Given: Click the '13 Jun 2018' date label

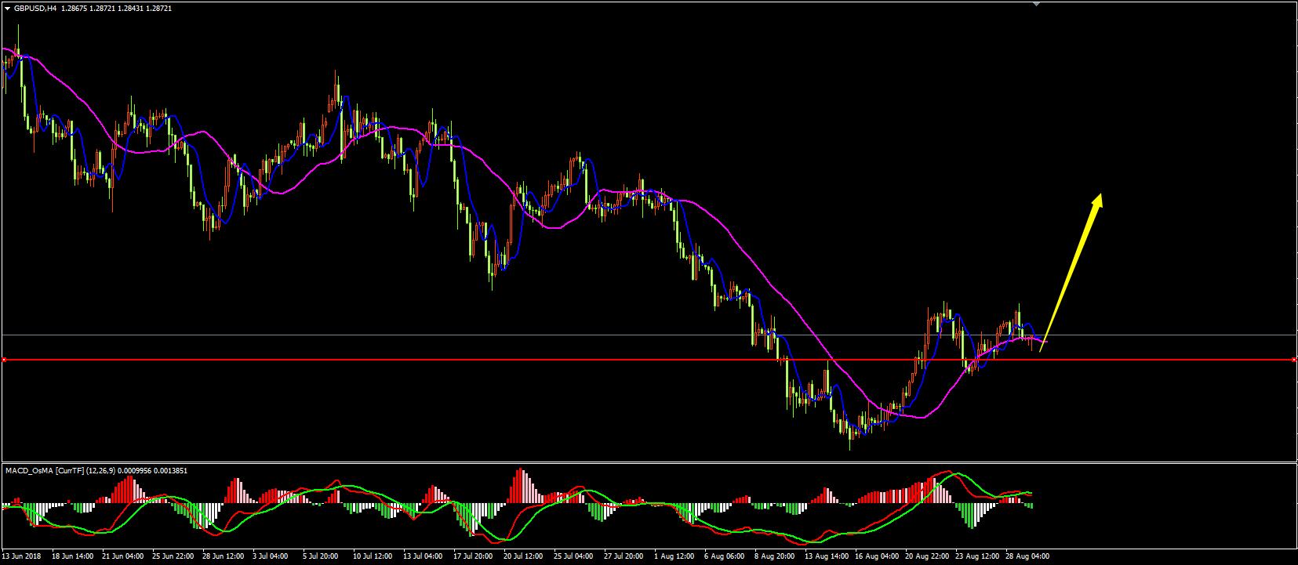Looking at the screenshot, I should (22, 556).
